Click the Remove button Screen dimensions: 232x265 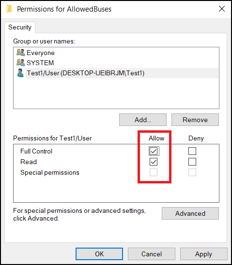(195, 120)
